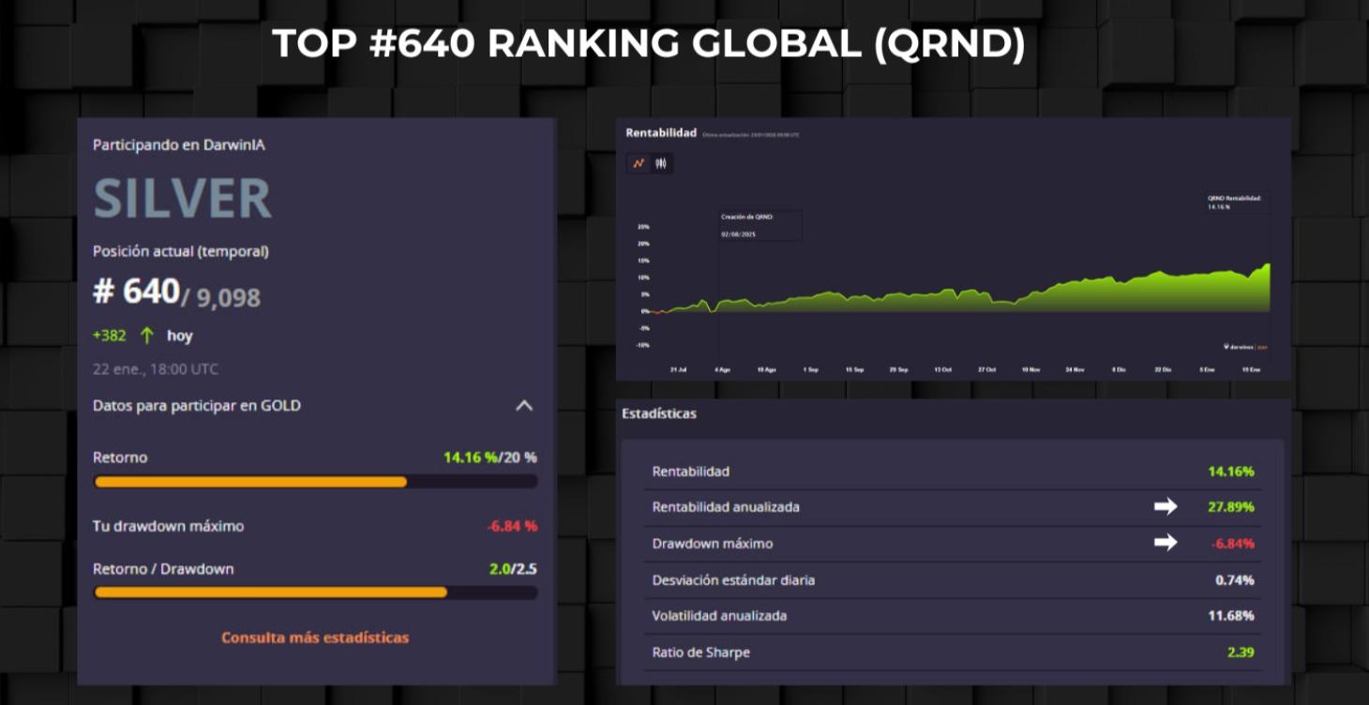Click the Retorno / Drawdown progress bar

(x=315, y=592)
